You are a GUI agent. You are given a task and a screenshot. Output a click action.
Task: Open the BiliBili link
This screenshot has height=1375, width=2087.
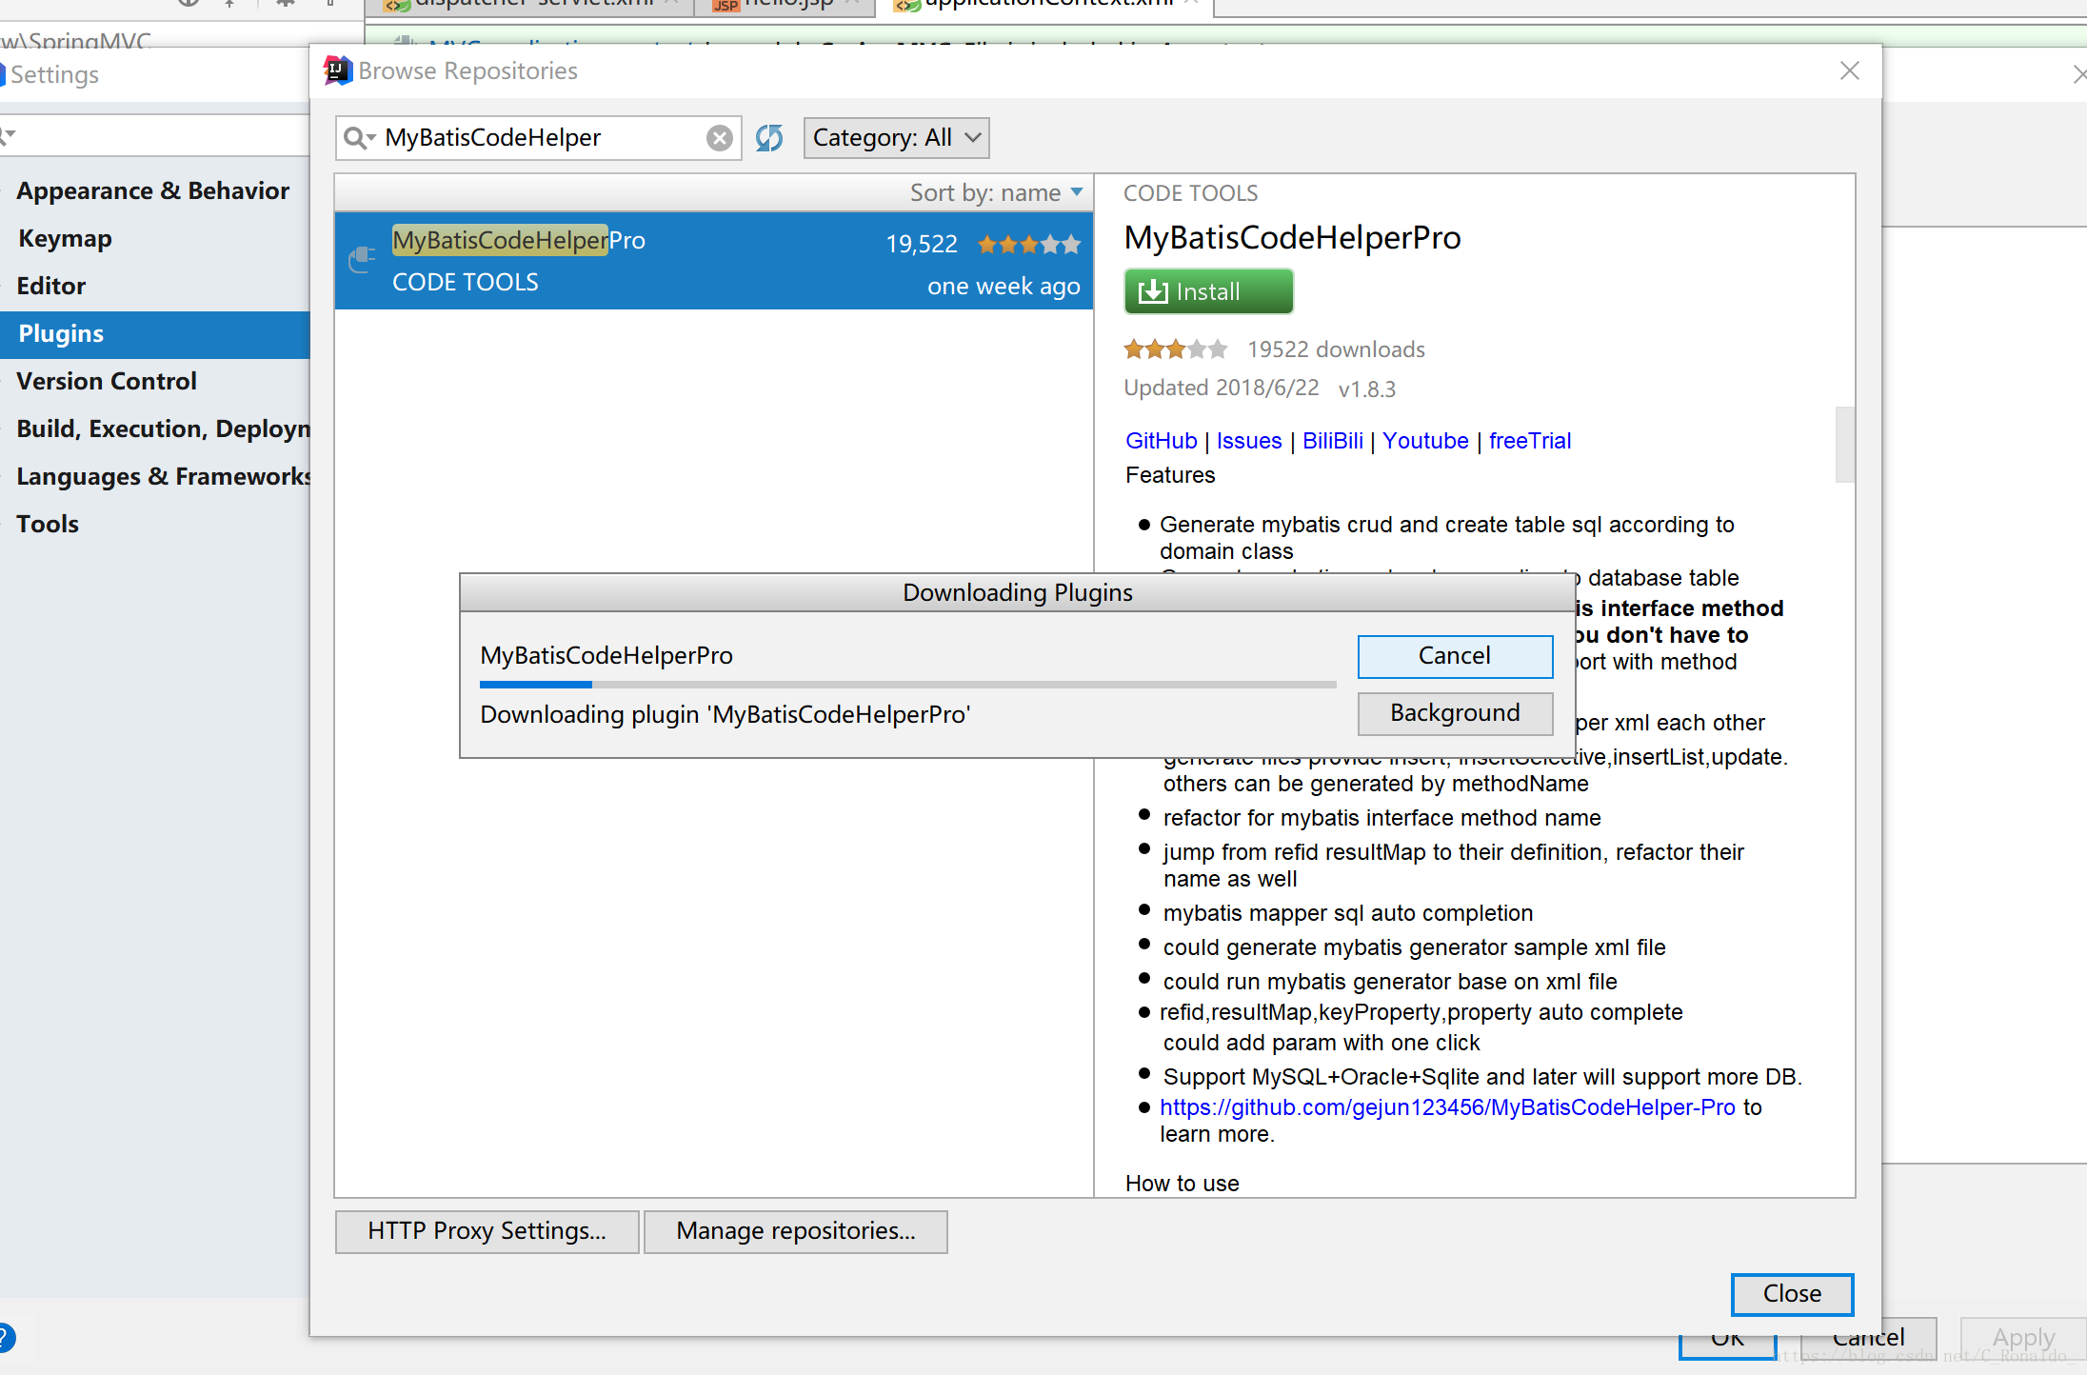tap(1333, 441)
